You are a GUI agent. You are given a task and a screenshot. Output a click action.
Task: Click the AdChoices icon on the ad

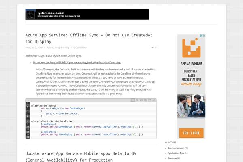tap(201, 36)
